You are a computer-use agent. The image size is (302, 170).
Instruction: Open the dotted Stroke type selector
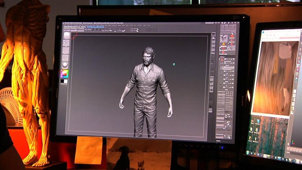tap(66, 43)
